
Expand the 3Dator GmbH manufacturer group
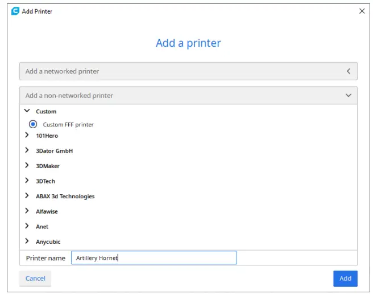click(27, 150)
